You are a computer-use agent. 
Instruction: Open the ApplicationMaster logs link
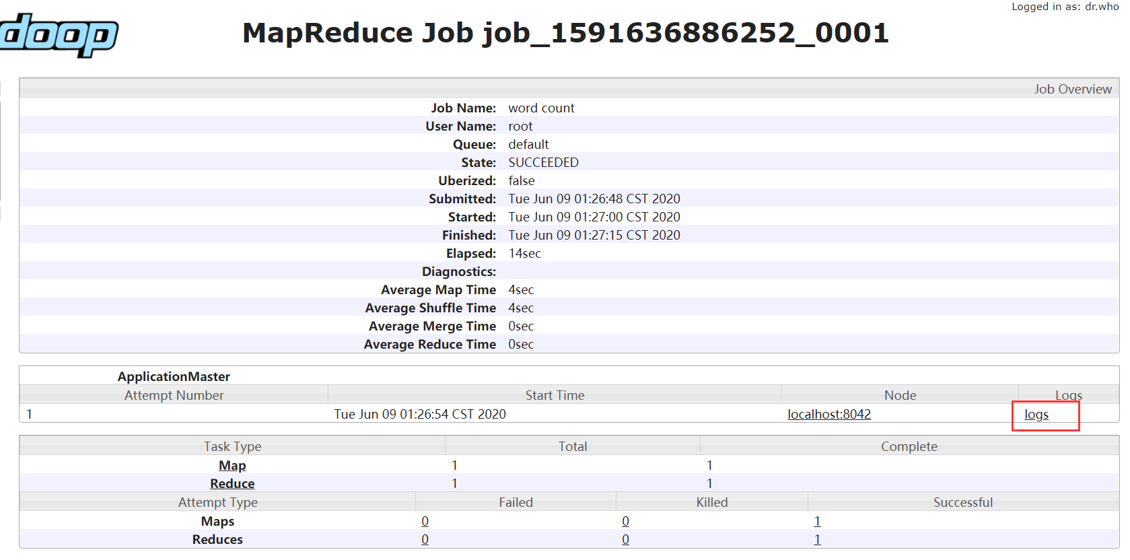pos(1036,415)
